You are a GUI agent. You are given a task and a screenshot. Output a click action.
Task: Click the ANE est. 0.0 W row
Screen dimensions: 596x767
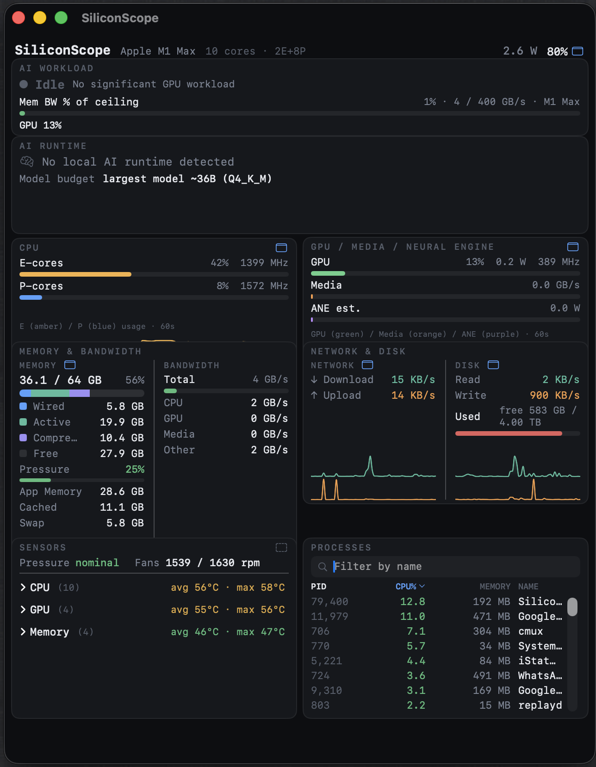tap(446, 308)
